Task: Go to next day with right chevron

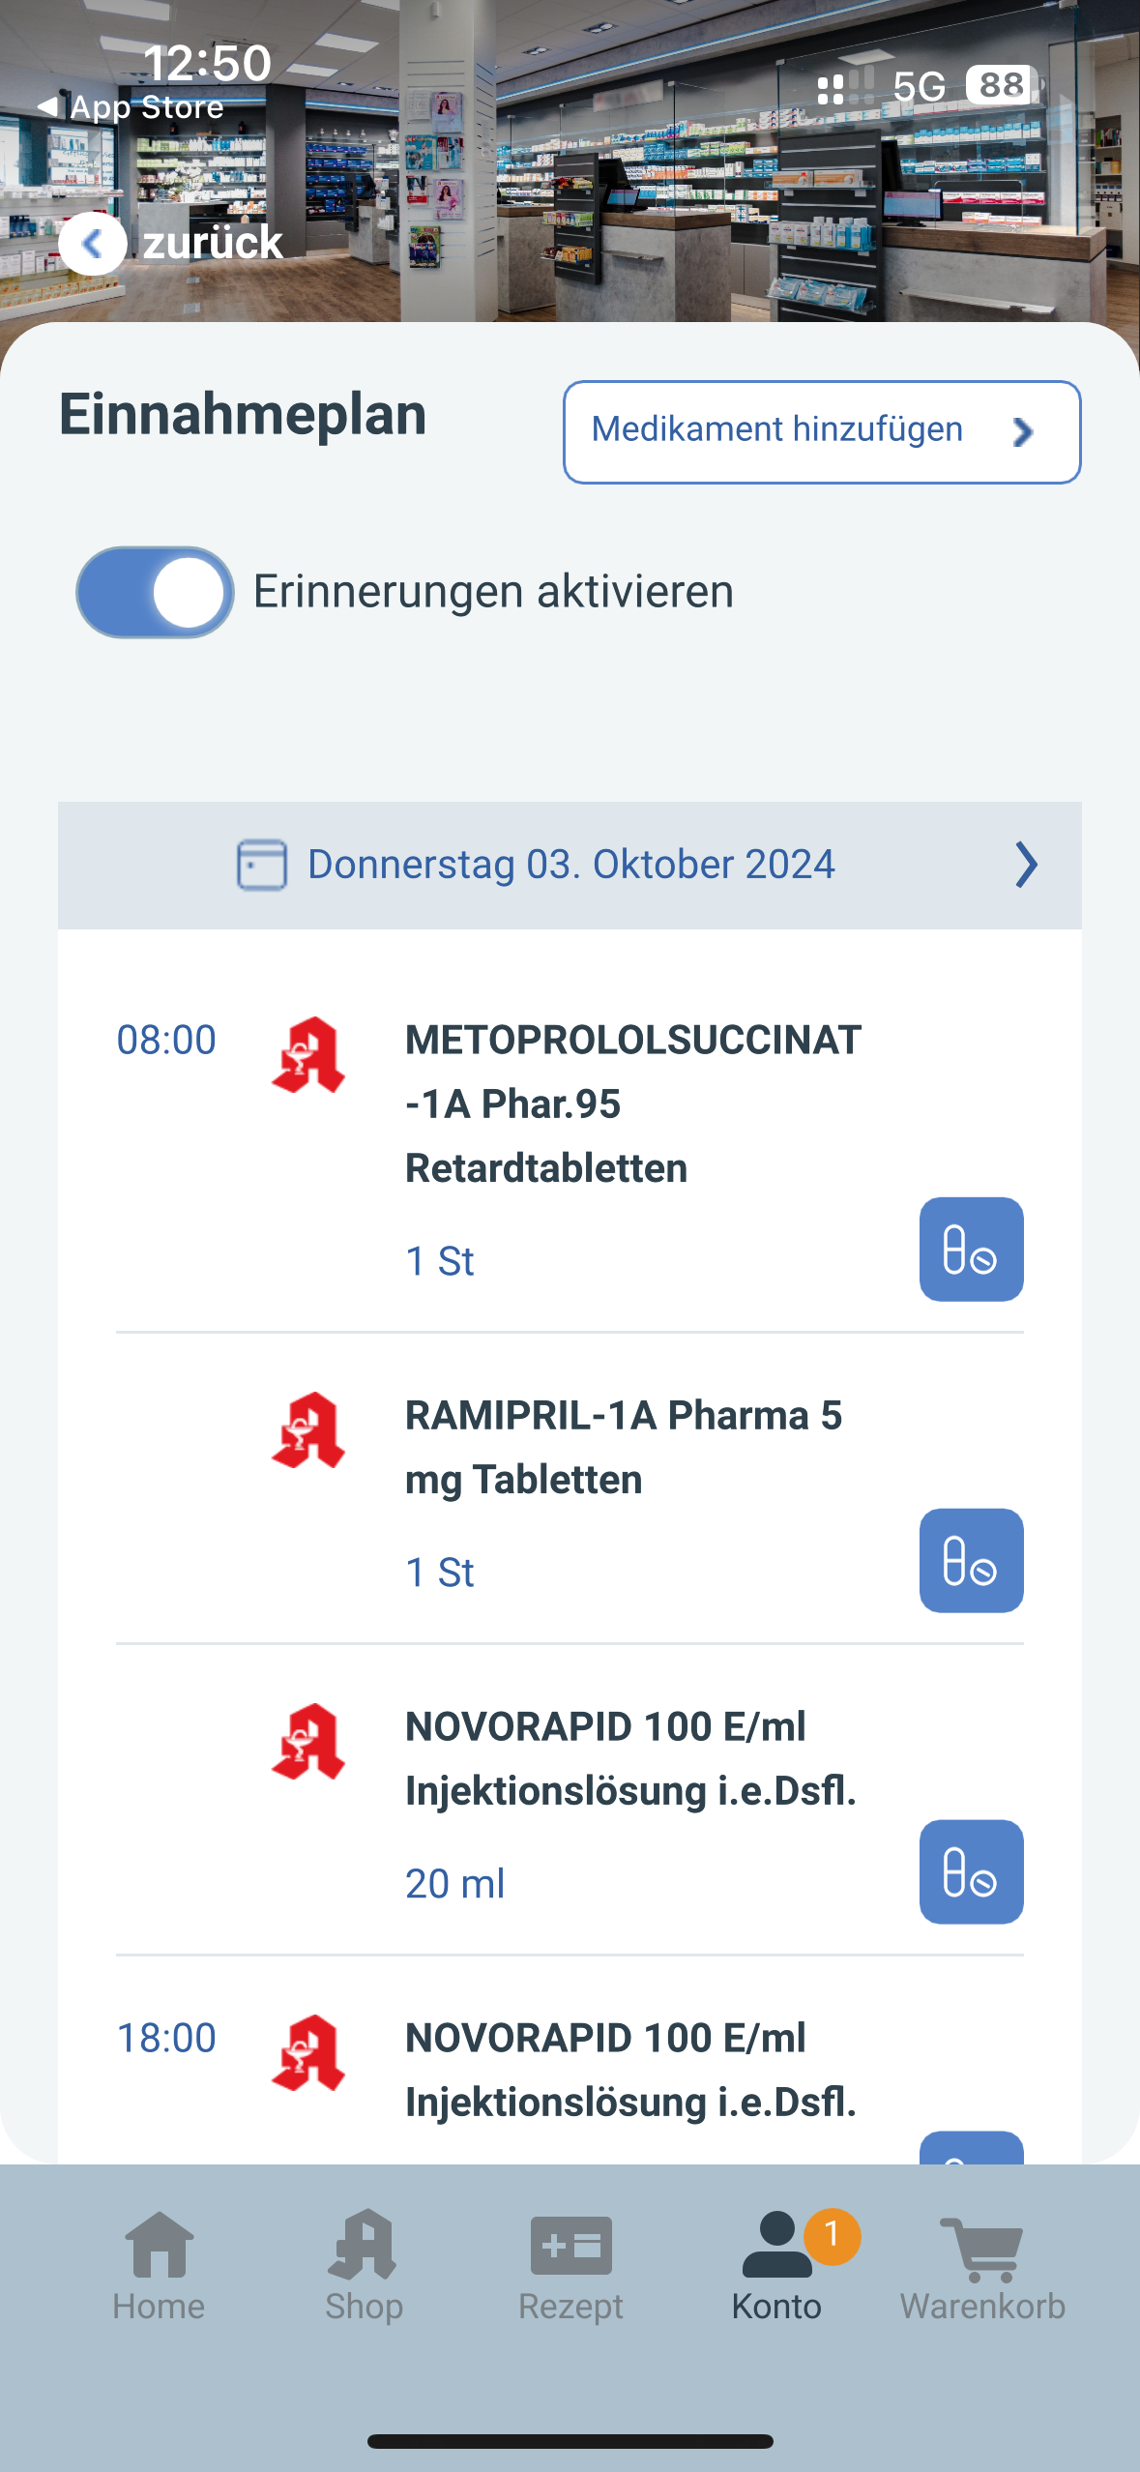Action: (x=1026, y=865)
